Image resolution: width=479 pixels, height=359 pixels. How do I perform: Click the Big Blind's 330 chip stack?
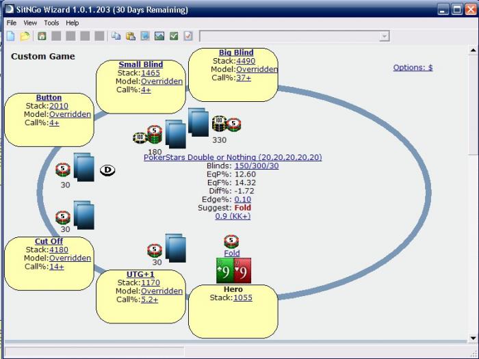click(226, 124)
